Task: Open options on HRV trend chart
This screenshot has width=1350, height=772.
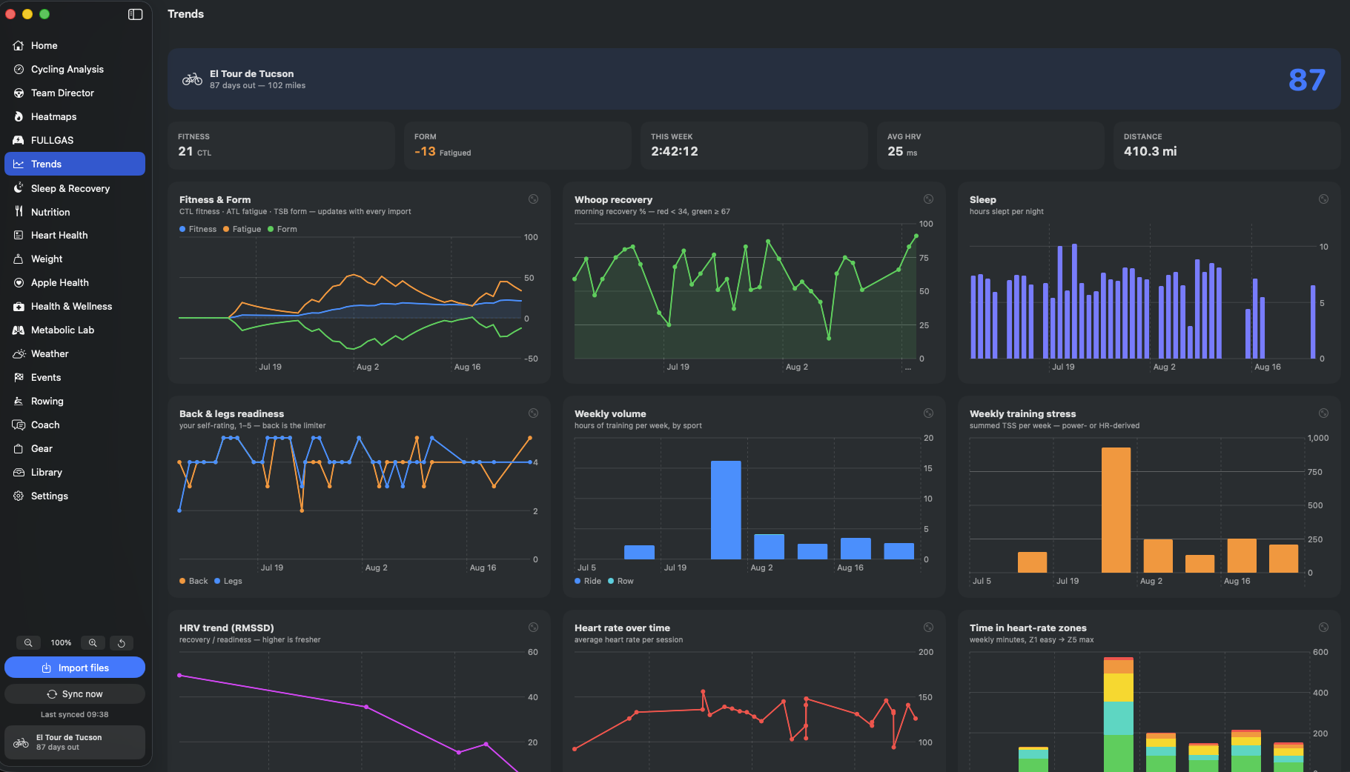Action: click(533, 628)
